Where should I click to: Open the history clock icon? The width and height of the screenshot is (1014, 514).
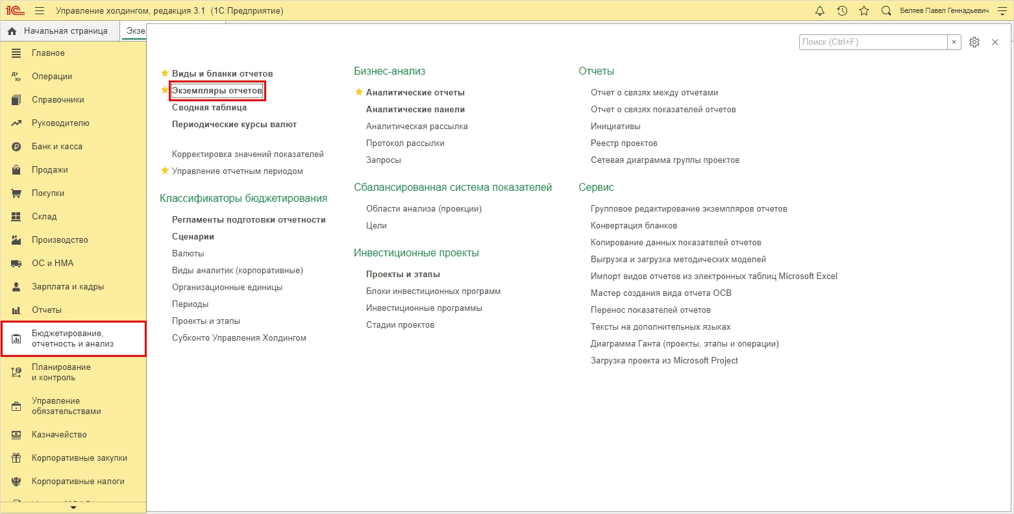tap(842, 11)
